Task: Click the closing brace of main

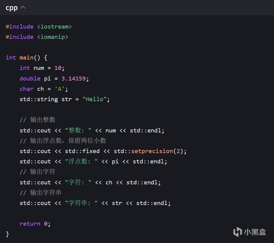Action: tap(8, 234)
